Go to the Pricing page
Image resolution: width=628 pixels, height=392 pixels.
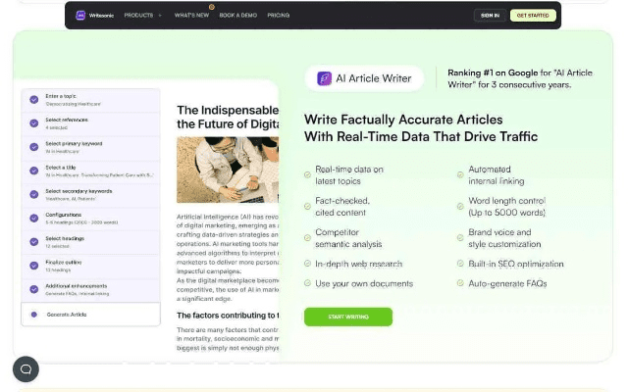click(x=278, y=16)
